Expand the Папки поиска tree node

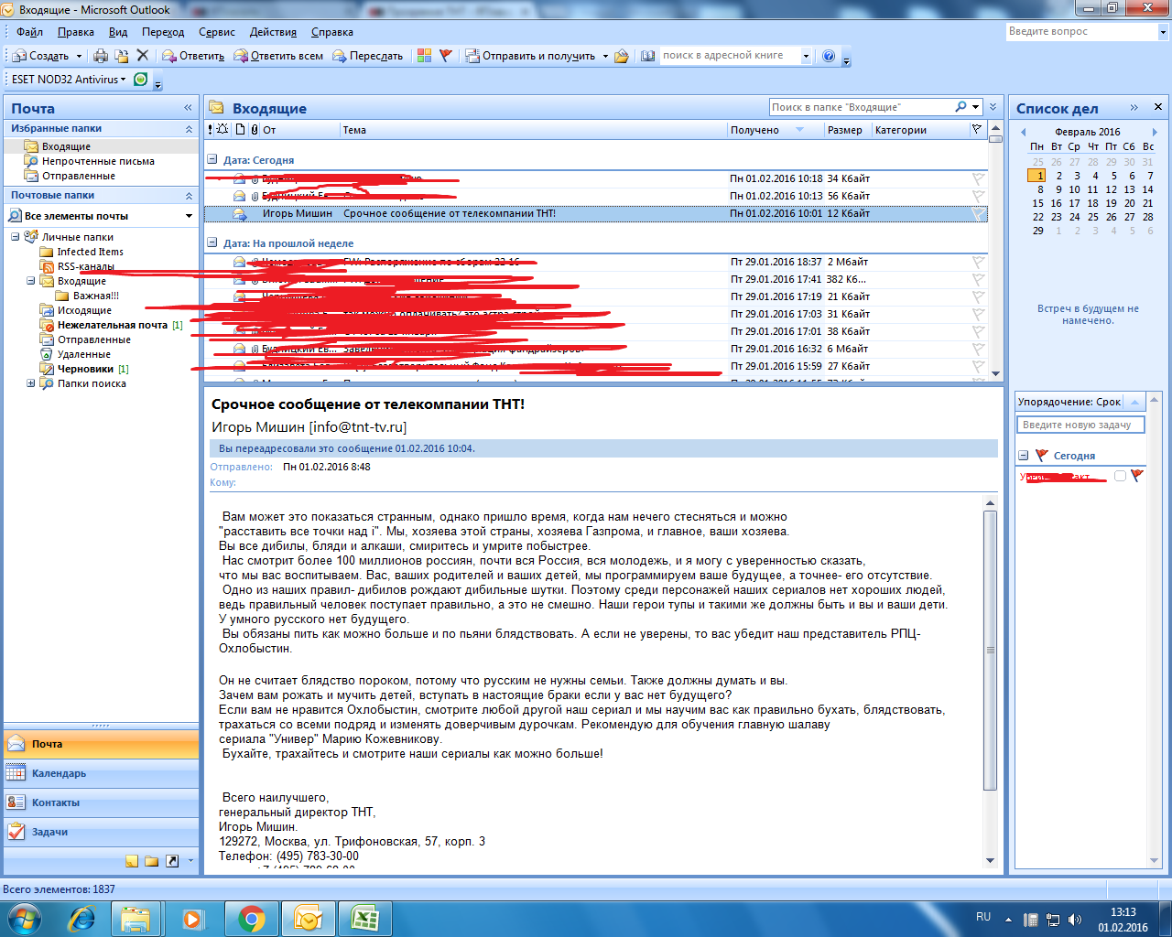pos(30,383)
